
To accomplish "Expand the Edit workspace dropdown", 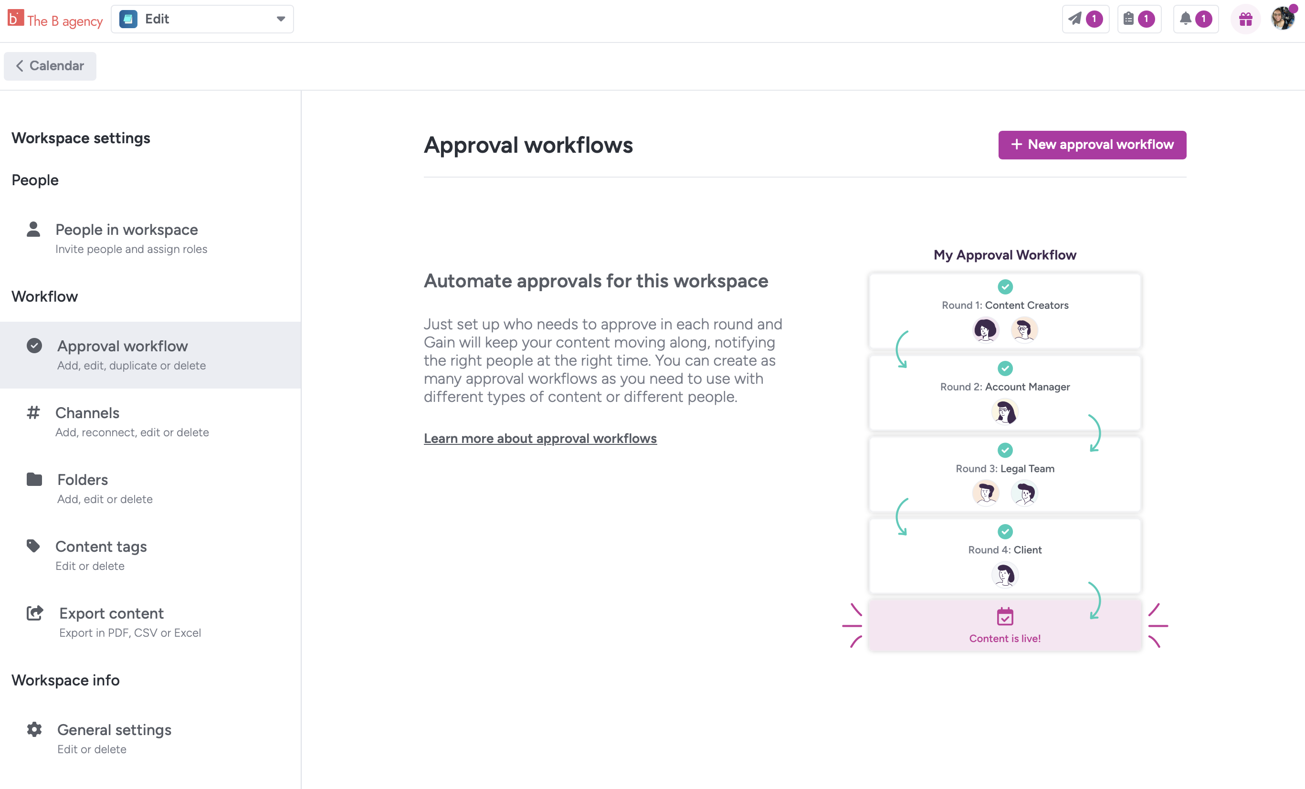I will 202,19.
